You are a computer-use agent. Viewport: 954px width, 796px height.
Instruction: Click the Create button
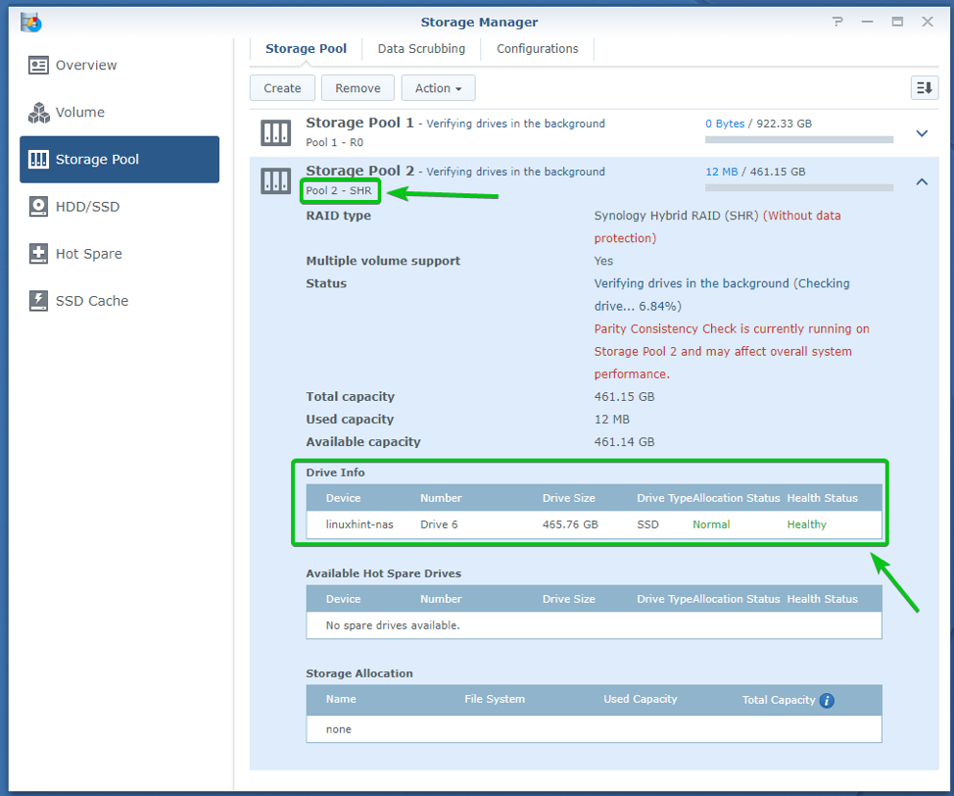[282, 88]
